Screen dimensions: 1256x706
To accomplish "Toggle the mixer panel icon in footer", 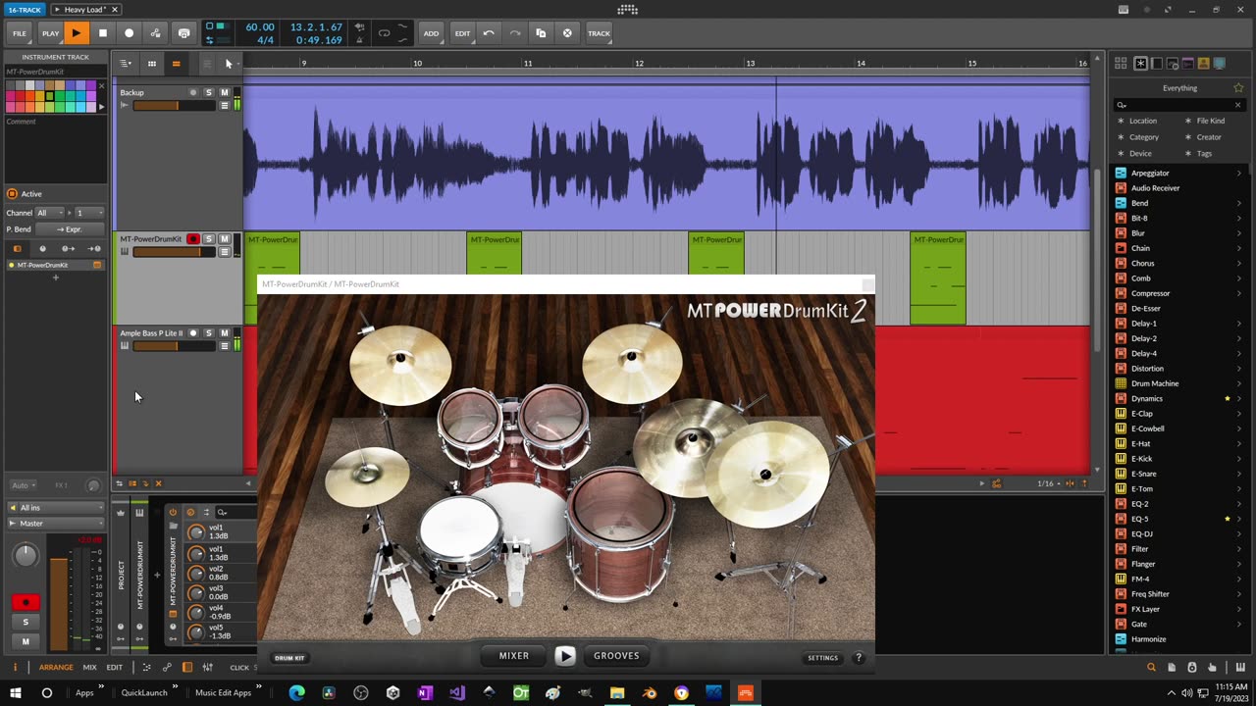I will [x=207, y=668].
